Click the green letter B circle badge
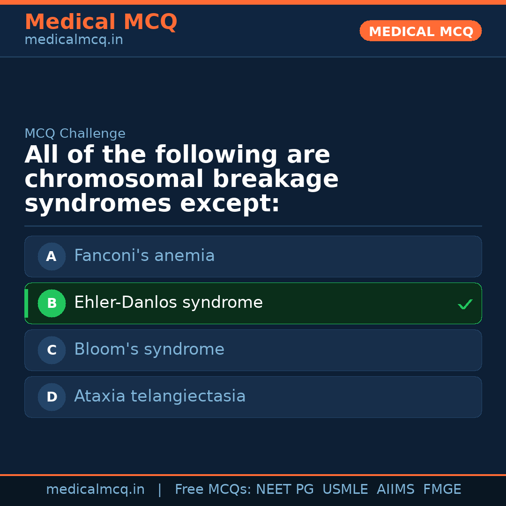 point(52,303)
